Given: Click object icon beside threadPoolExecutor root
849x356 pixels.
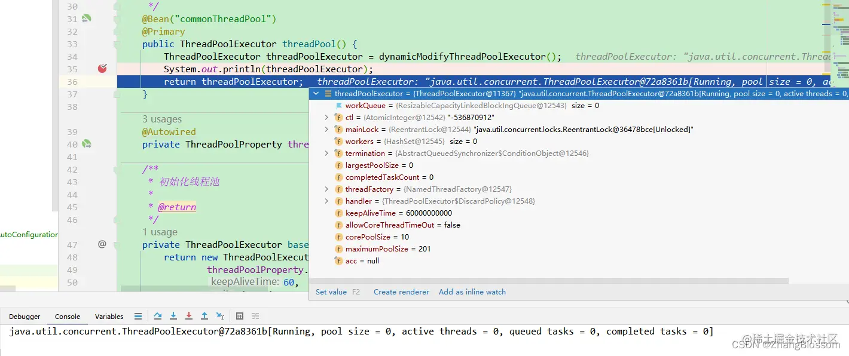Looking at the screenshot, I should point(328,94).
